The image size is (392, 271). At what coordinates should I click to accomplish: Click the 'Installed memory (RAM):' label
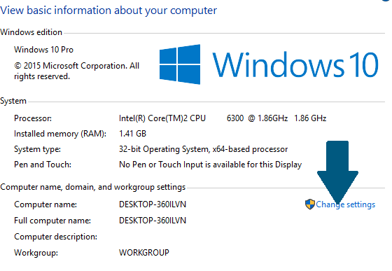click(60, 134)
